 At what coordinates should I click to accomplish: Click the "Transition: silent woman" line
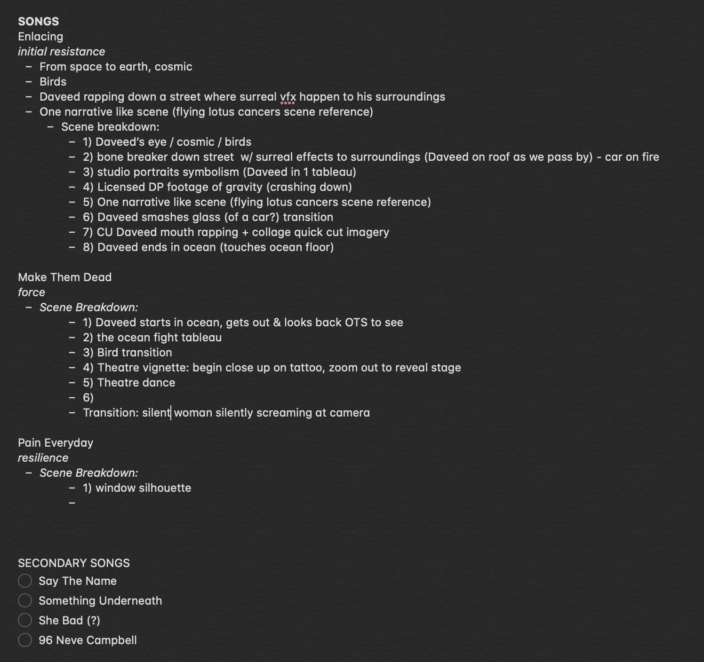click(x=226, y=413)
